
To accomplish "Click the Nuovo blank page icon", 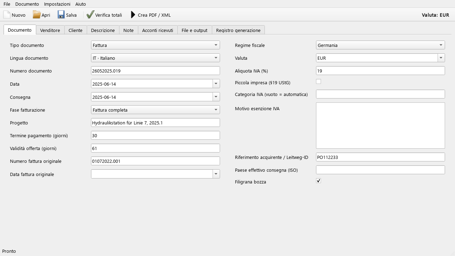I will click(x=7, y=15).
